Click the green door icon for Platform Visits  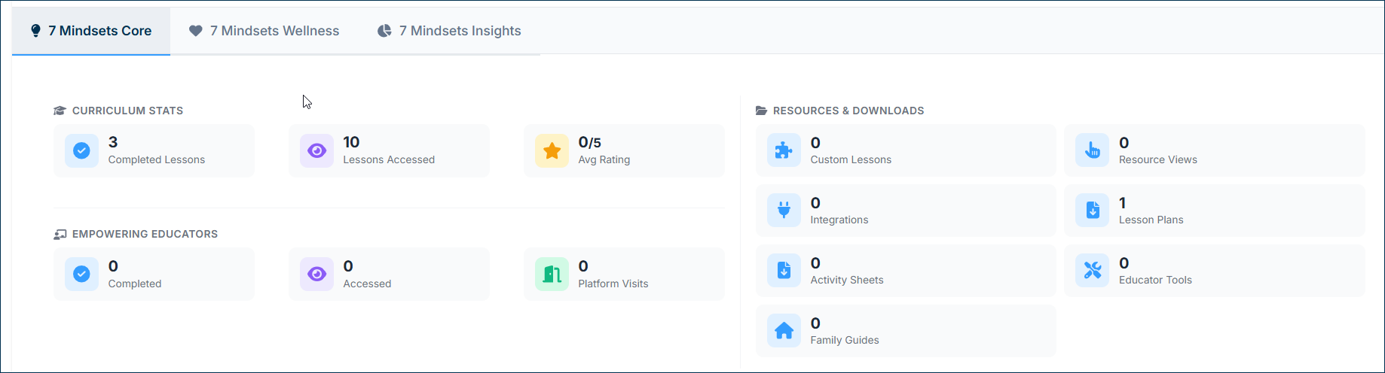552,274
